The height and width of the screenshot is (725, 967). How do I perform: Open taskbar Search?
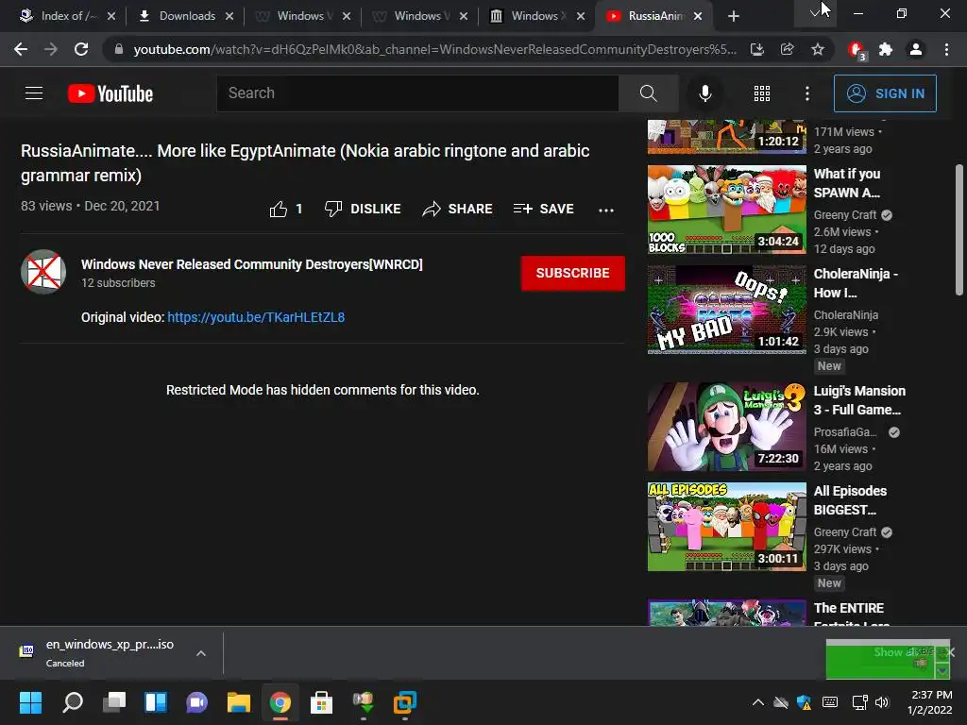[73, 702]
